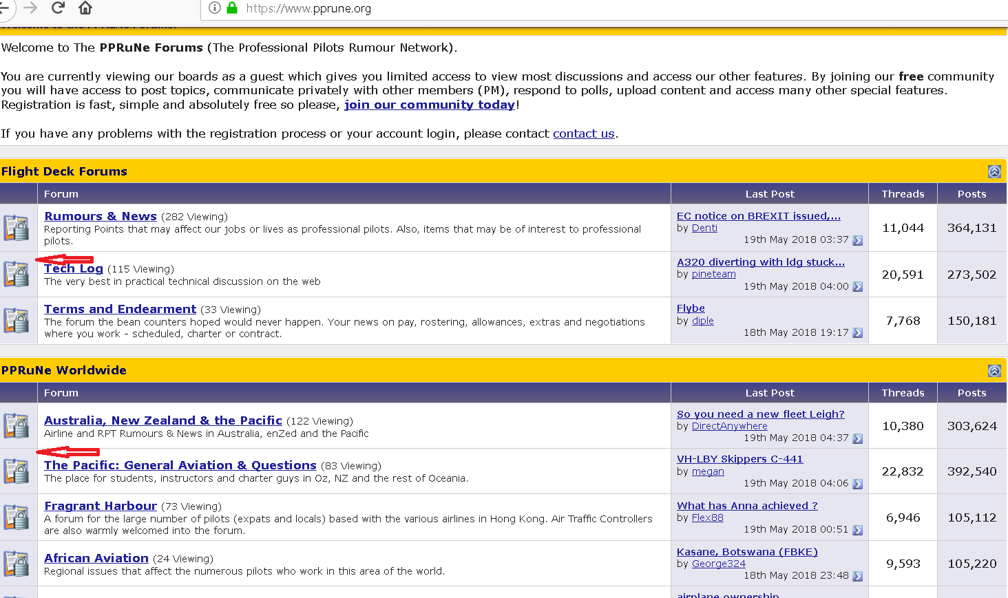The width and height of the screenshot is (1008, 598).
Task: Click the join our community today link
Action: point(430,105)
